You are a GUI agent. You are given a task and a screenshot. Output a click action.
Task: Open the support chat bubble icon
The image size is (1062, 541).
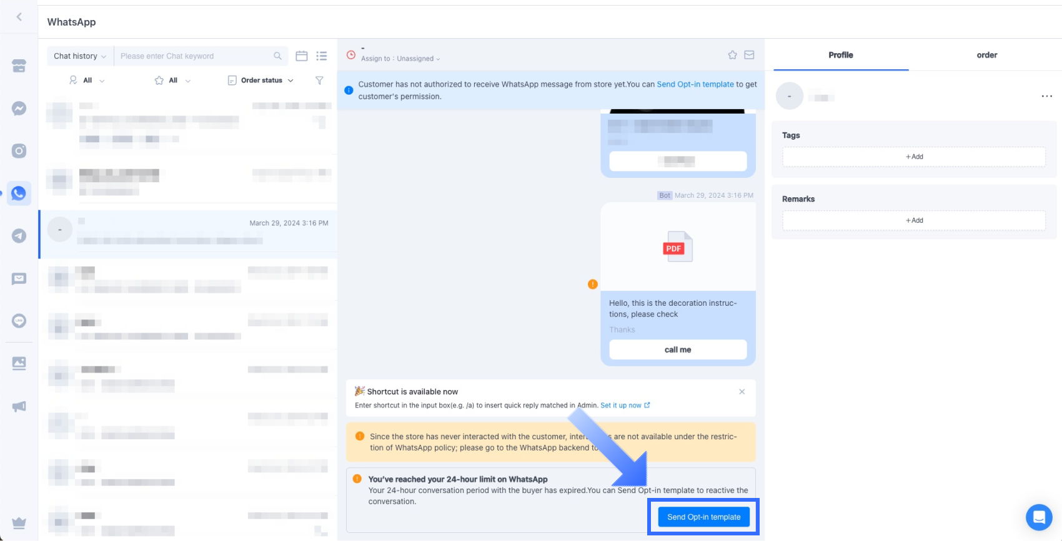pyautogui.click(x=1039, y=517)
